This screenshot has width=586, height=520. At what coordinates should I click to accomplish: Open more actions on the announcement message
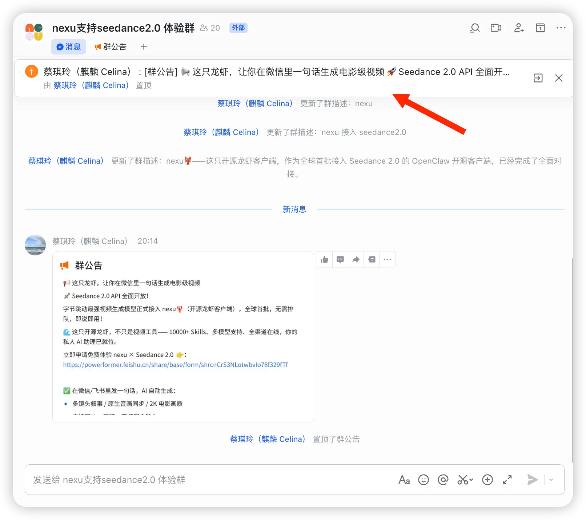click(387, 259)
